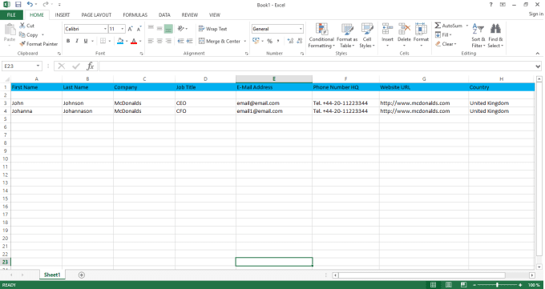Toggle align text left

pyautogui.click(x=151, y=41)
